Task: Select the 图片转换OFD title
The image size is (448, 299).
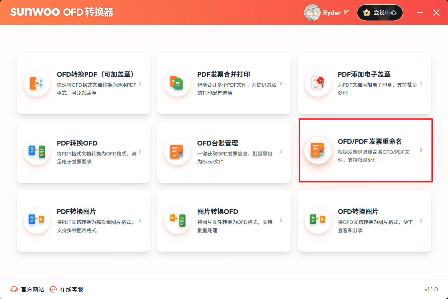Action: 218,212
